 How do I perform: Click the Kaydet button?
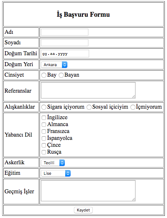point(83,210)
